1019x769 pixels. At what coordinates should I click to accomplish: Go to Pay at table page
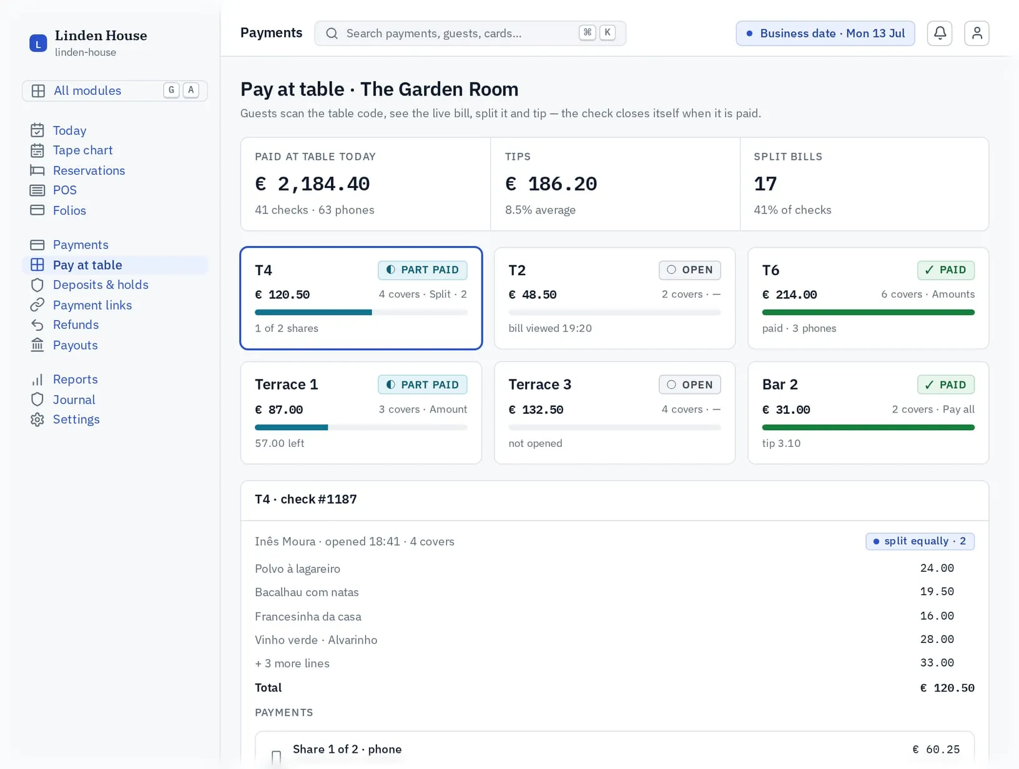(115, 265)
